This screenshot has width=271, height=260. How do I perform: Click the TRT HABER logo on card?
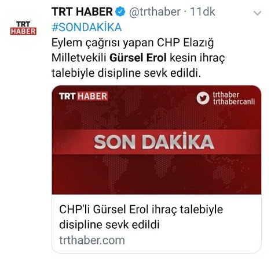pyautogui.click(x=83, y=96)
